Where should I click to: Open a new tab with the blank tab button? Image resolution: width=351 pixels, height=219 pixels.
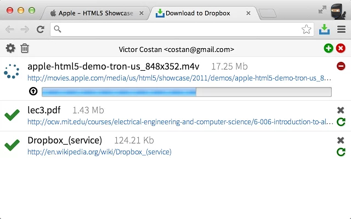point(268,13)
